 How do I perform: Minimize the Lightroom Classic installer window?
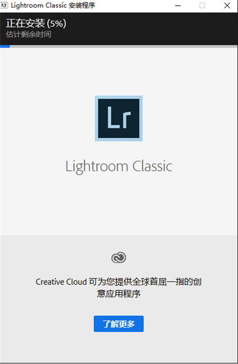(x=178, y=6)
